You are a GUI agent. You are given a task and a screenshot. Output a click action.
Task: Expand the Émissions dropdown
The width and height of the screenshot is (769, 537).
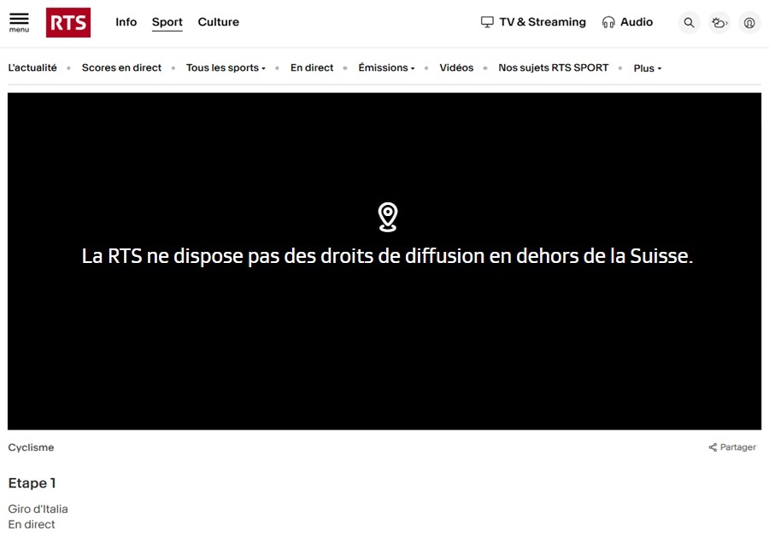(x=386, y=67)
